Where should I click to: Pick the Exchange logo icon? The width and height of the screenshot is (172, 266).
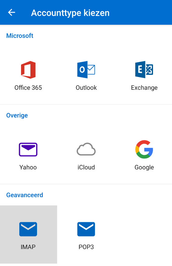click(x=144, y=69)
